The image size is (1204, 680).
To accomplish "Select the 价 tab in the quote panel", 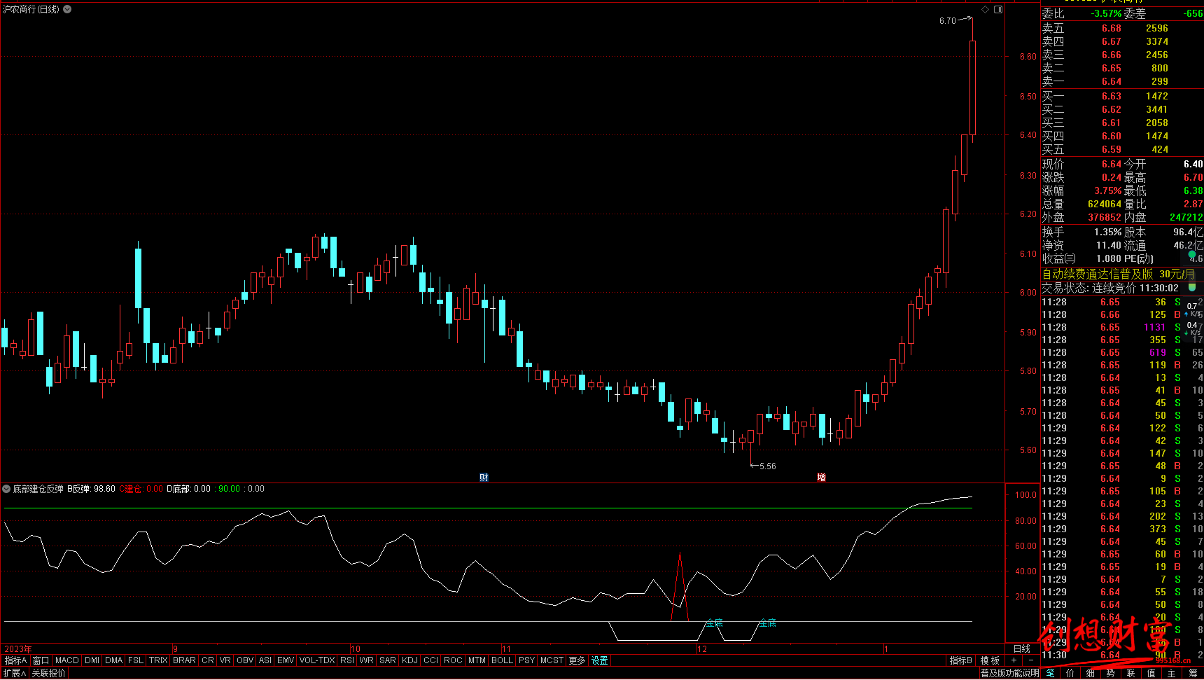I will pos(1071,673).
